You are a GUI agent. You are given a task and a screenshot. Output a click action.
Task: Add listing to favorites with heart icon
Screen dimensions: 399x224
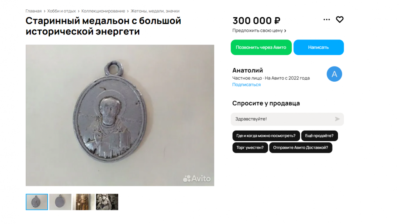340,20
